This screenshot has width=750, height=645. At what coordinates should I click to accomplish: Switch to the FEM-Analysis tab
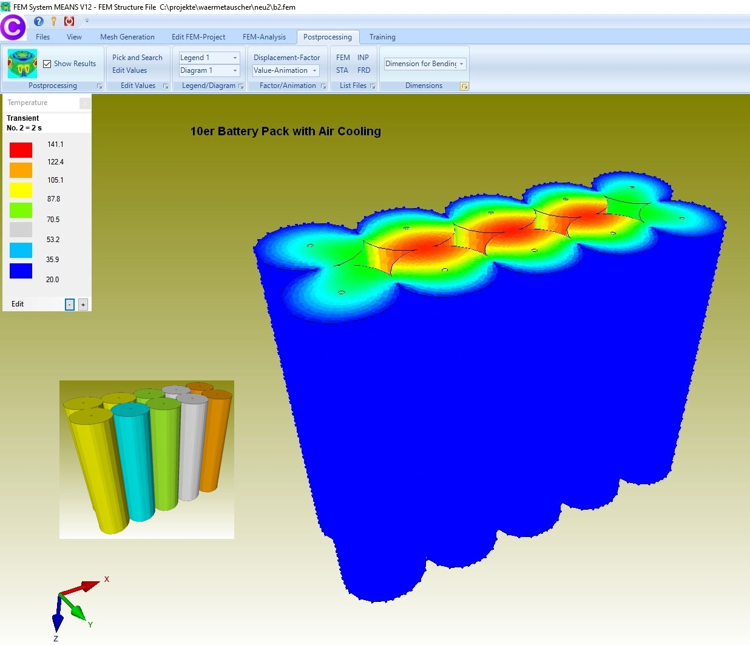(264, 37)
